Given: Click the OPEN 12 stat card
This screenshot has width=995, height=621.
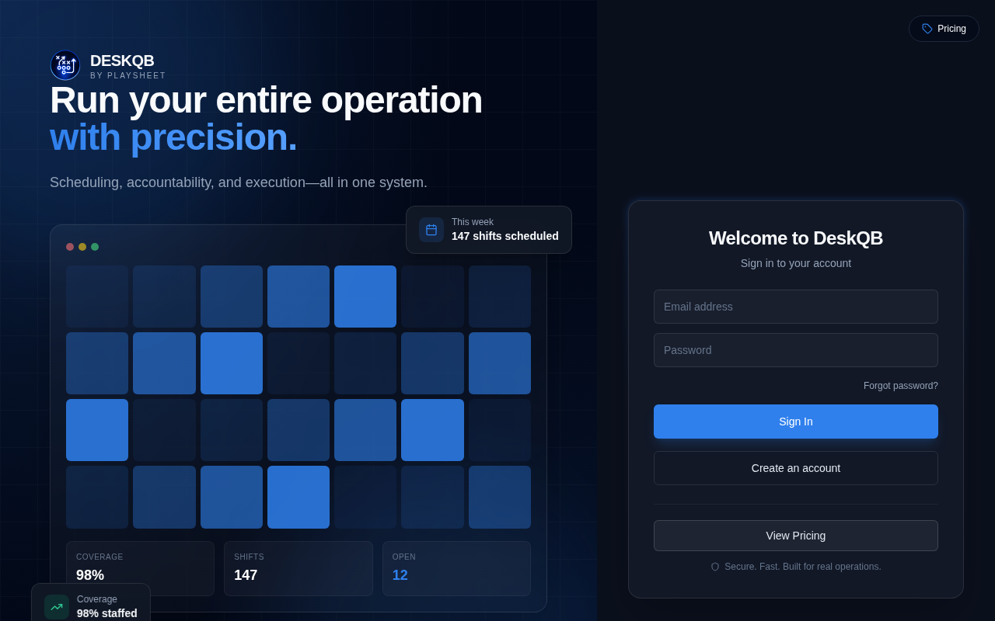Looking at the screenshot, I should coord(456,568).
